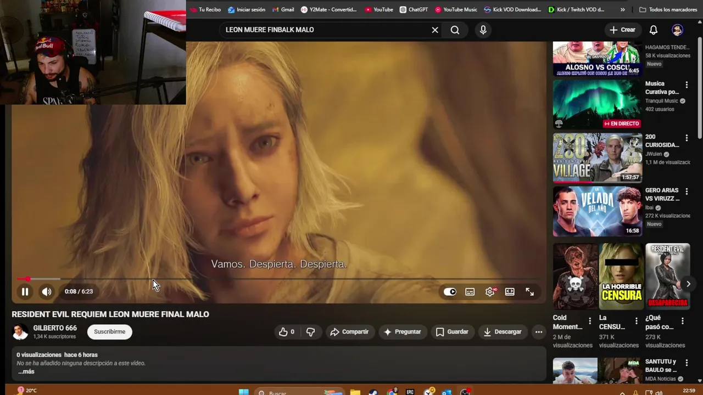This screenshot has width=703, height=395.
Task: Open Kick VOD Download bookmark
Action: coord(512,9)
